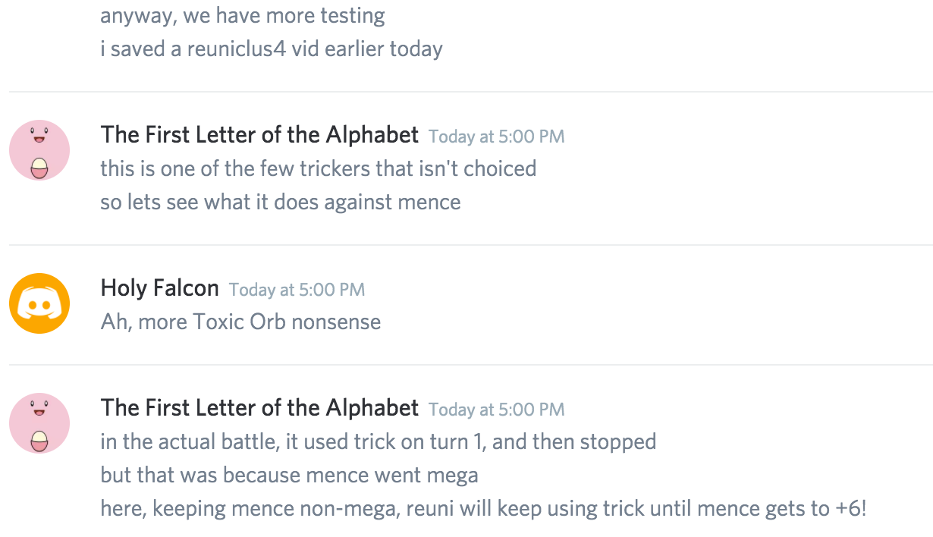Image resolution: width=933 pixels, height=537 pixels.
Task: Open pink avatar beside the 'few trickers' message
Action: (39, 150)
